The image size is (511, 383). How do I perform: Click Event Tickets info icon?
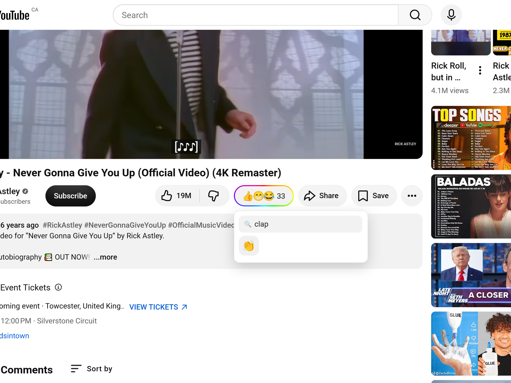point(58,287)
